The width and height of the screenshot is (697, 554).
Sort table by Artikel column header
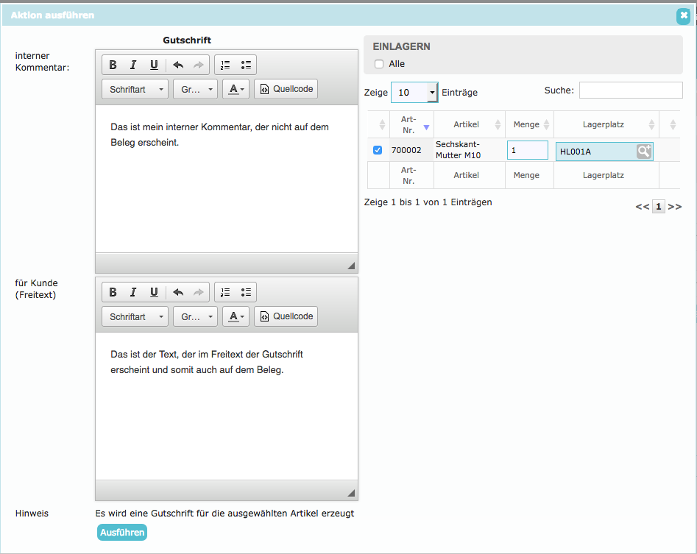(x=467, y=124)
